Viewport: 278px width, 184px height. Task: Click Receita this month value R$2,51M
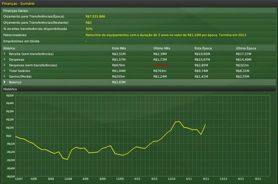[x=119, y=54]
